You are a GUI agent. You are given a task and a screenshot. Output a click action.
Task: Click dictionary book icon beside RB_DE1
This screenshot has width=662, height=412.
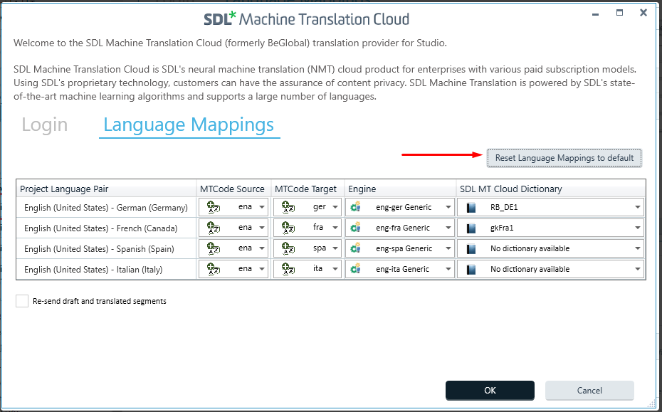471,207
